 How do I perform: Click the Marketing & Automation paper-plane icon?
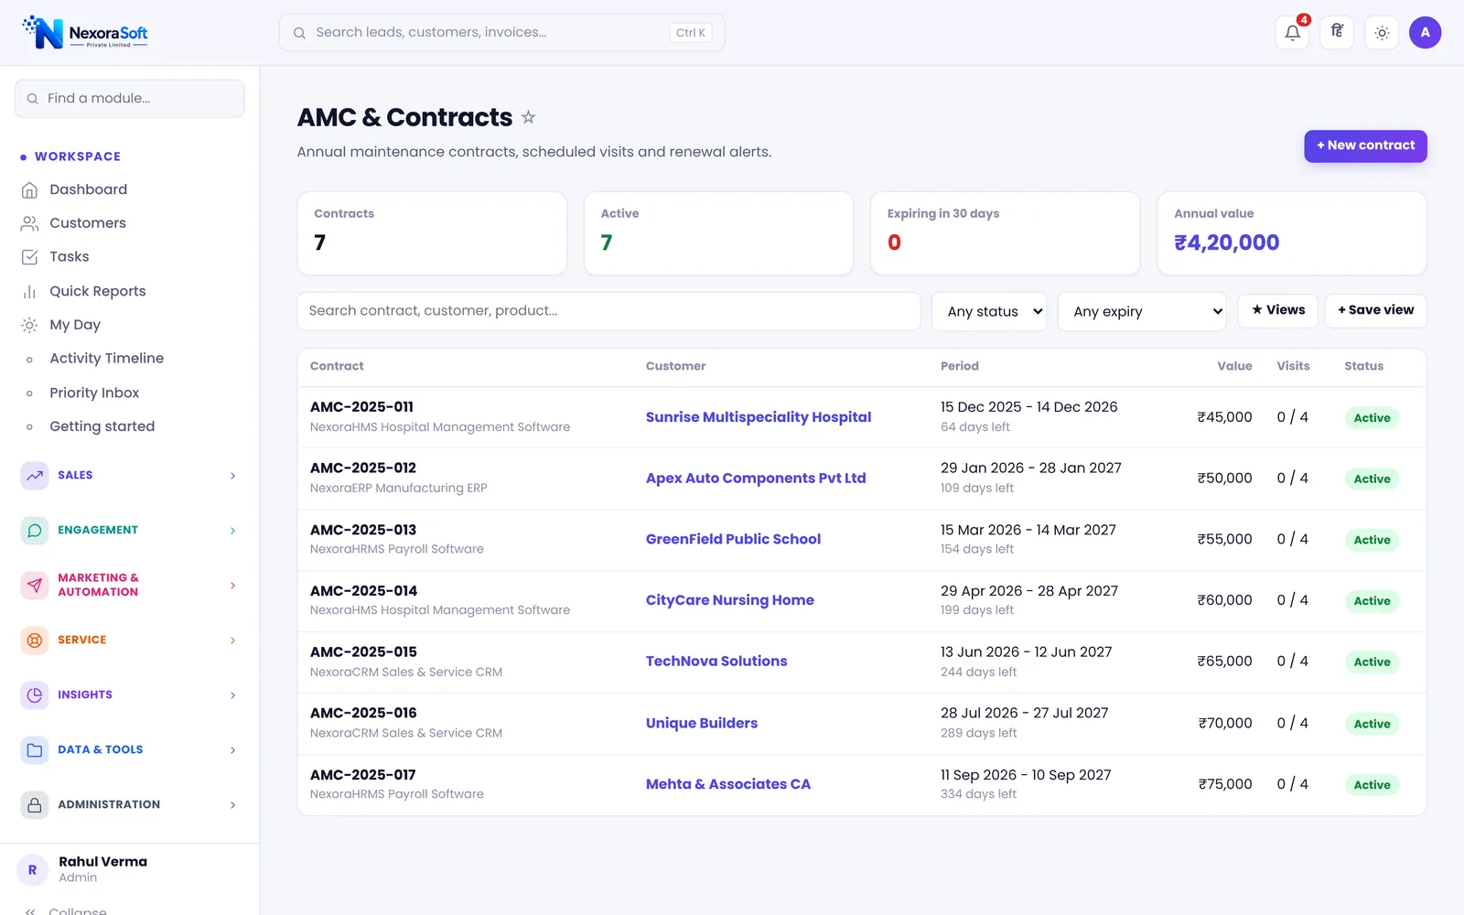click(x=35, y=585)
